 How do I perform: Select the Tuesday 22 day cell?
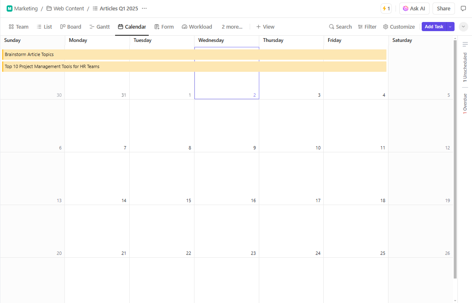click(x=162, y=232)
